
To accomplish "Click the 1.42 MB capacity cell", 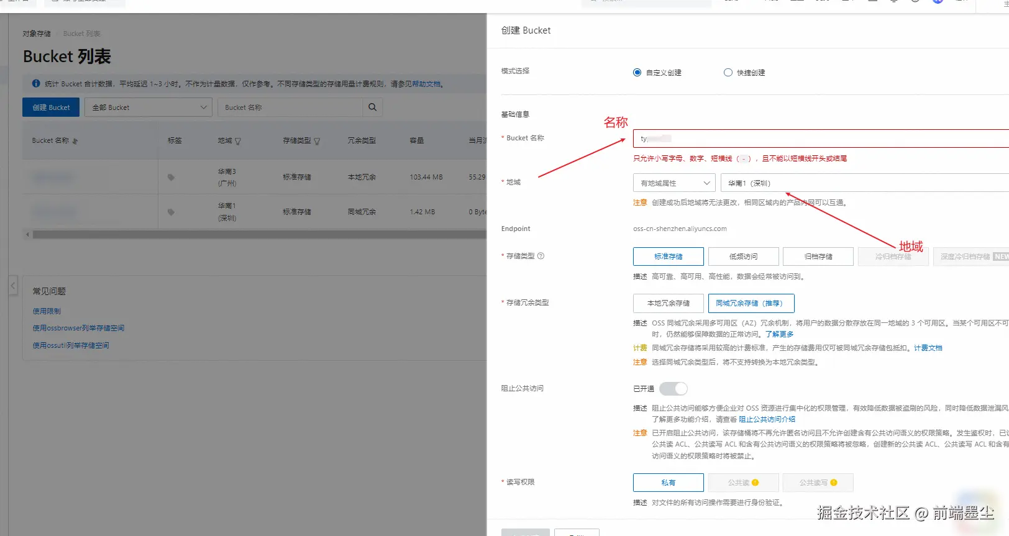I will pyautogui.click(x=422, y=212).
